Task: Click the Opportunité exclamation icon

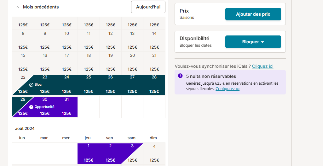Action: pos(31,107)
